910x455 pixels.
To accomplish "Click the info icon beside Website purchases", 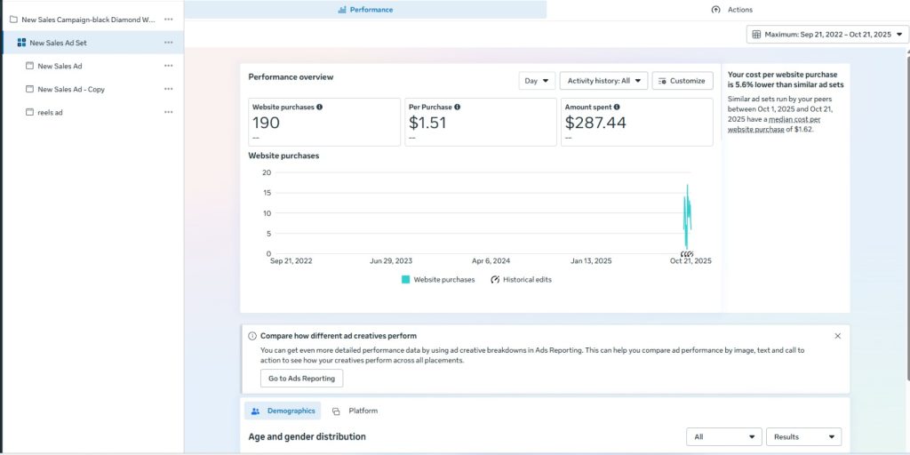I will click(x=320, y=107).
